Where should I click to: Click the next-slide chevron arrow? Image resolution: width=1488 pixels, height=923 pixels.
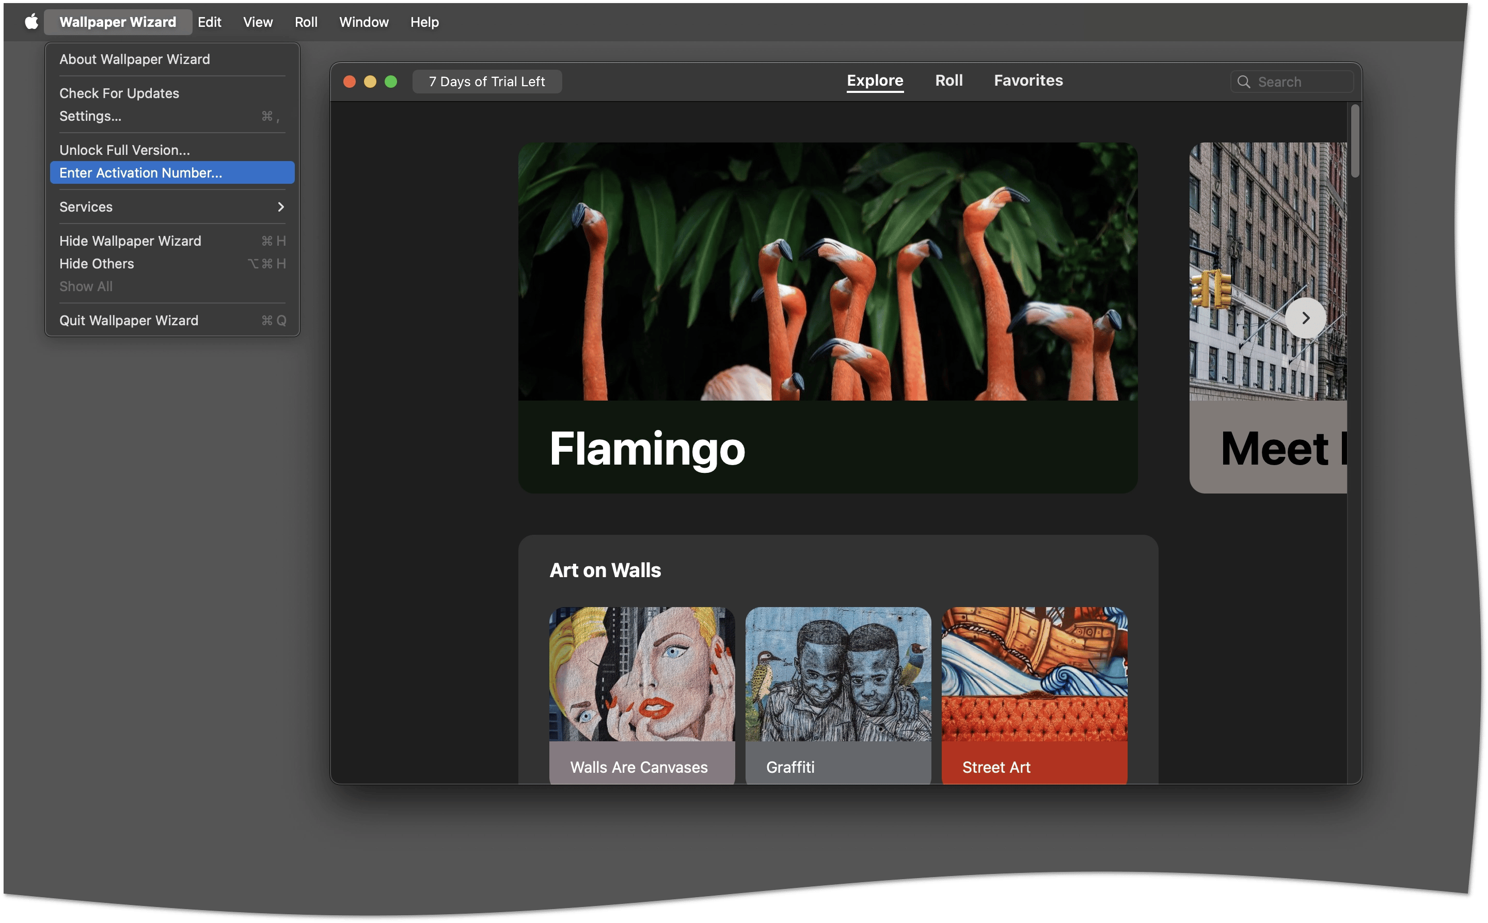[1305, 317]
